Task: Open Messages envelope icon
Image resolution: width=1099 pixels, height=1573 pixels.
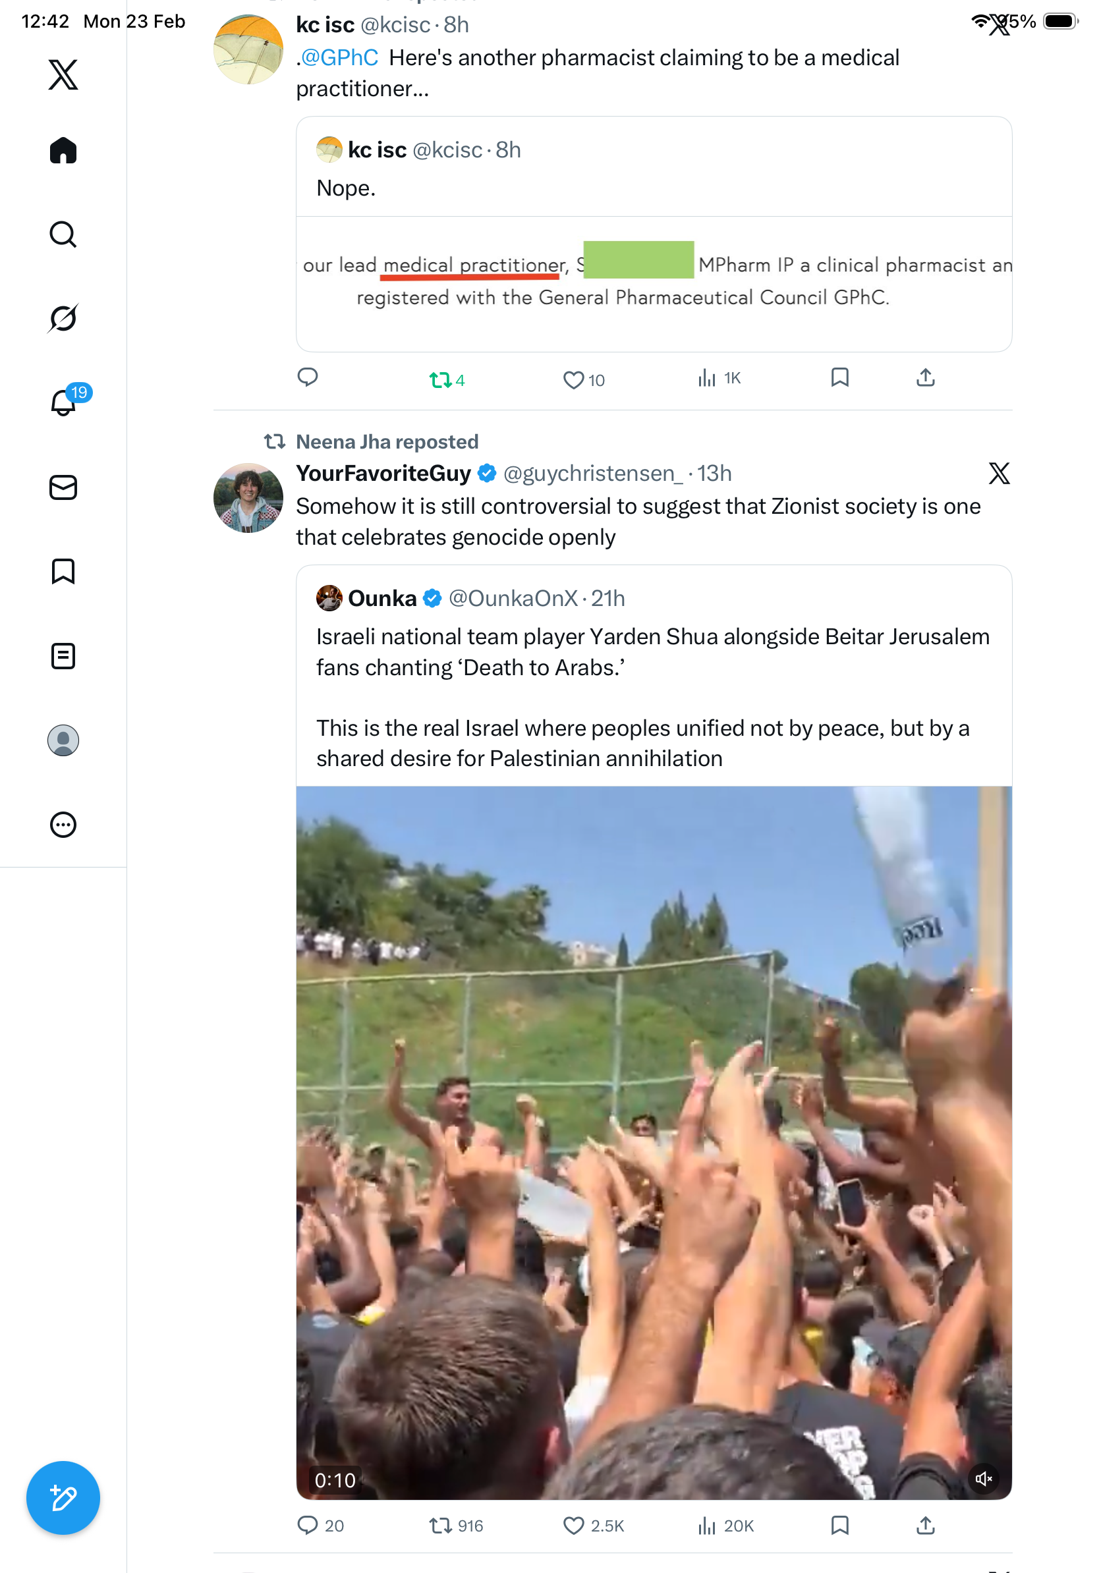Action: coord(63,488)
